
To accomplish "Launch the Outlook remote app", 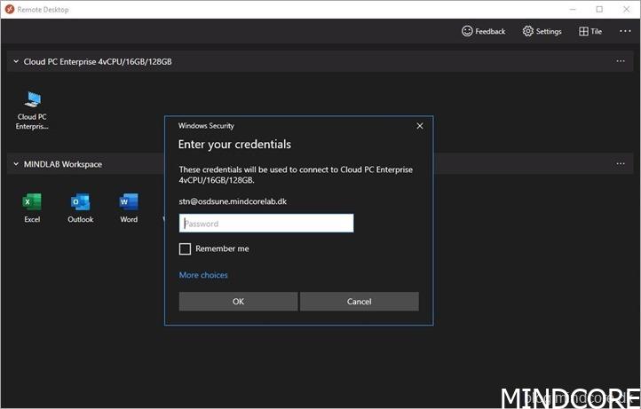I will [x=80, y=202].
